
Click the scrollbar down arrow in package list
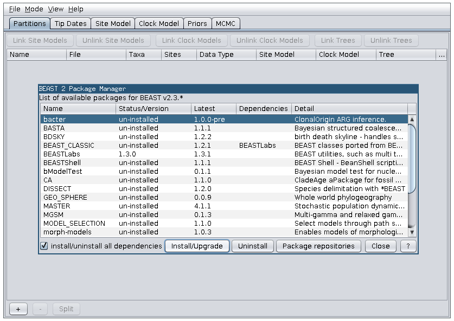tap(412, 232)
